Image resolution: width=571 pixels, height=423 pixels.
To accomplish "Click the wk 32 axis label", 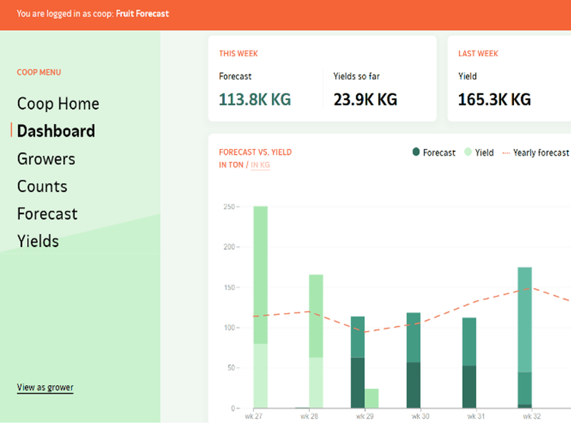I will 532,416.
